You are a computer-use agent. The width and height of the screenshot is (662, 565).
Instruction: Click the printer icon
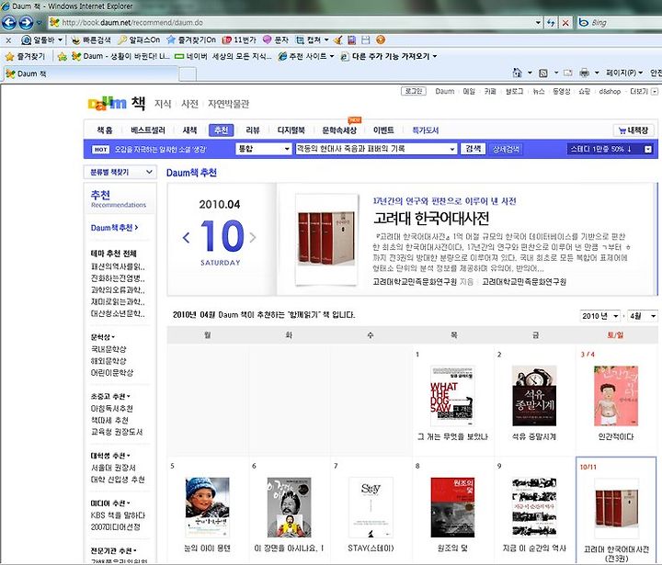coord(585,73)
